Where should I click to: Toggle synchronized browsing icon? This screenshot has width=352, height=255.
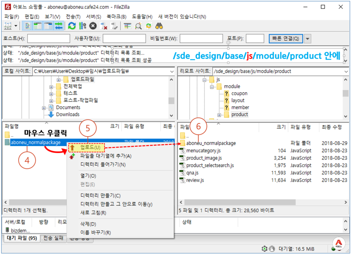(149, 26)
